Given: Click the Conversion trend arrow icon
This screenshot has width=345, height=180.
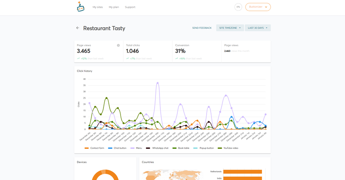Looking at the screenshot, I should 177,58.
